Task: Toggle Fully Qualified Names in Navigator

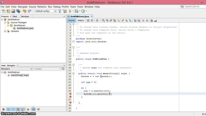Action: click(x=28, y=109)
